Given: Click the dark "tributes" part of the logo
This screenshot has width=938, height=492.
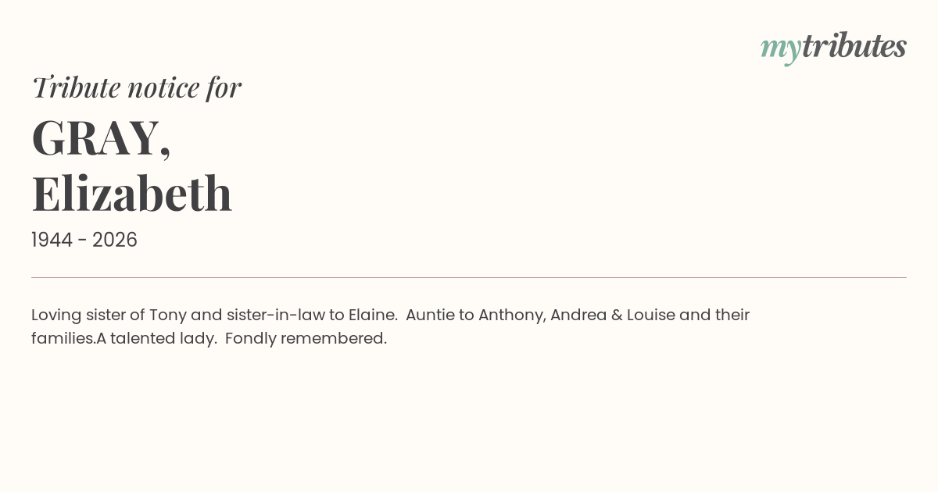Looking at the screenshot, I should point(854,46).
